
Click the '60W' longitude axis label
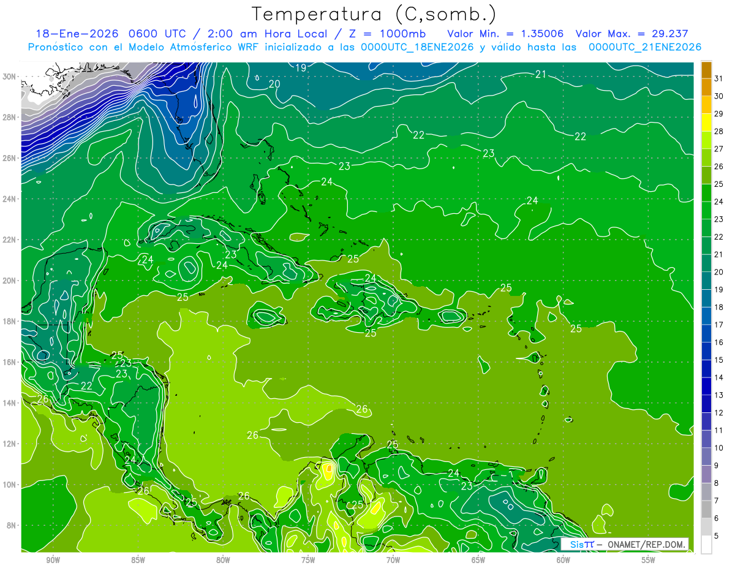point(563,560)
